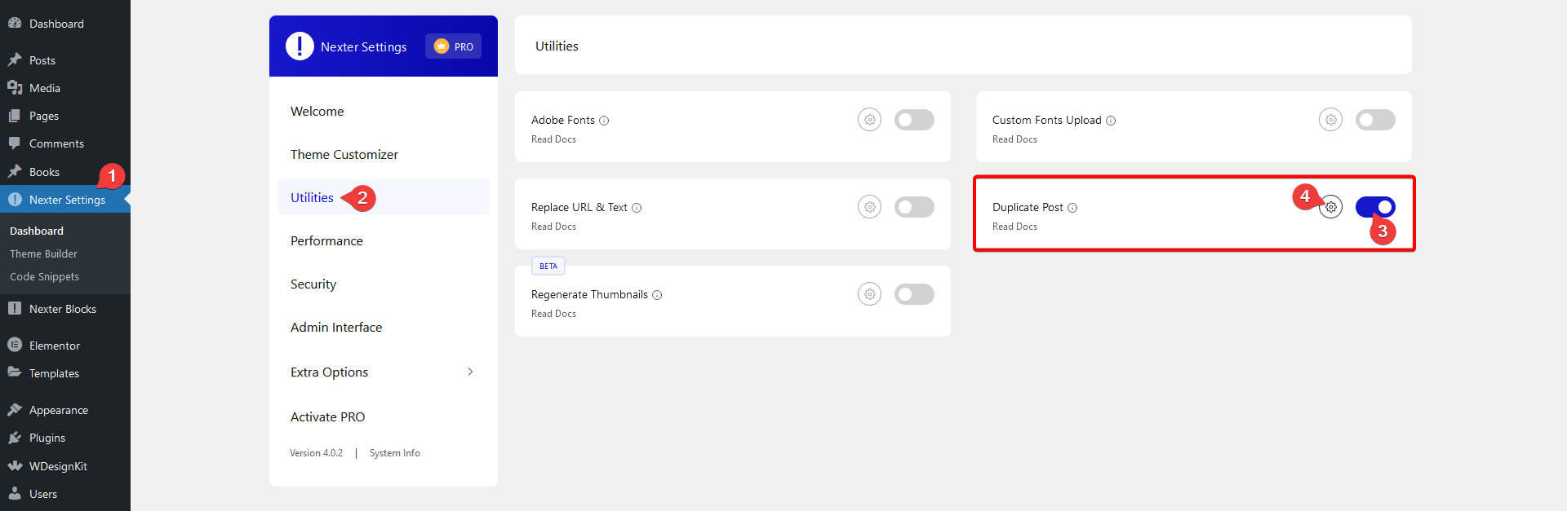This screenshot has height=511, width=1567.
Task: Disable the Duplicate Post toggle
Action: (1375, 207)
